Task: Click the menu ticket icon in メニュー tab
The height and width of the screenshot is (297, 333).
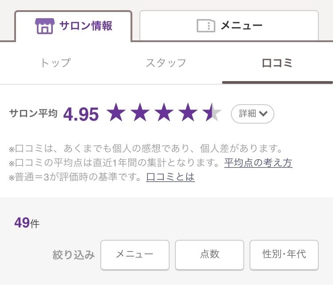Action: point(206,26)
